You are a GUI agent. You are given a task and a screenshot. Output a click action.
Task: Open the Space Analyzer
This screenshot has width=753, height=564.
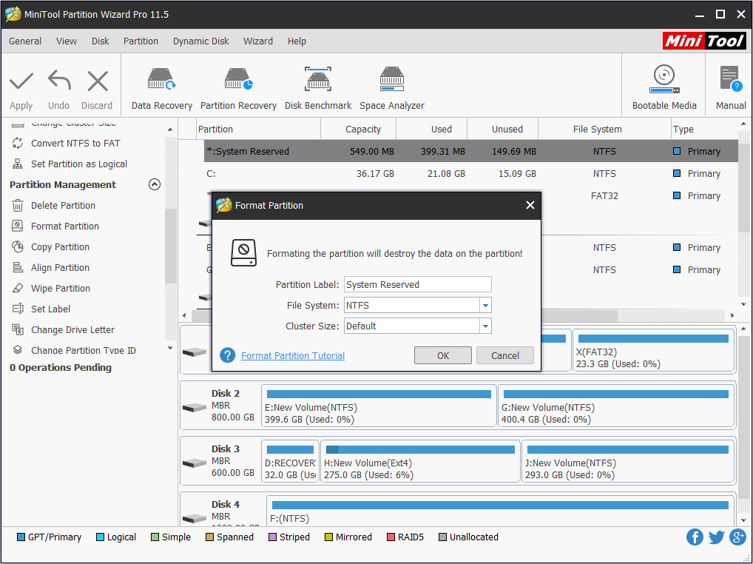point(391,86)
